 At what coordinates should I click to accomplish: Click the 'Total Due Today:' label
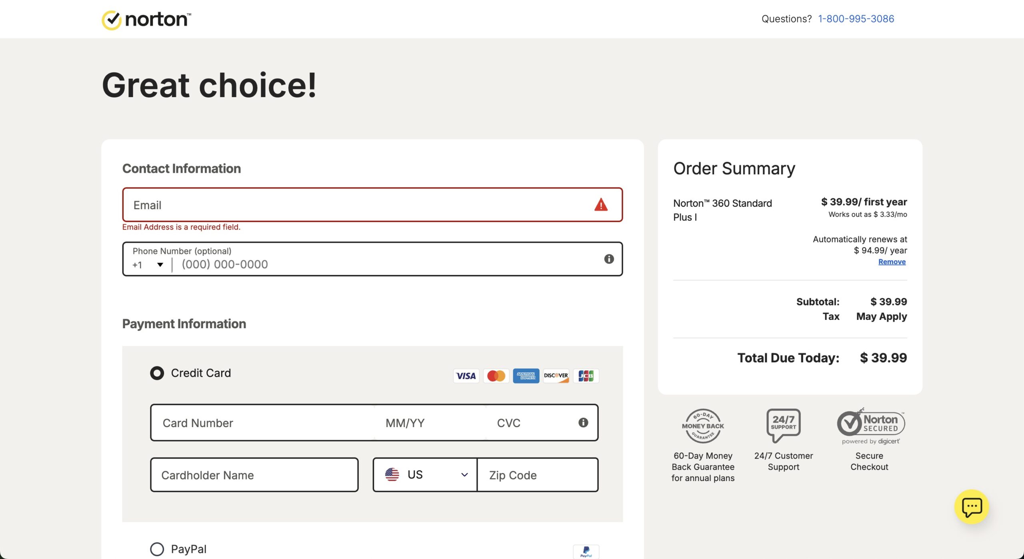pyautogui.click(x=788, y=358)
